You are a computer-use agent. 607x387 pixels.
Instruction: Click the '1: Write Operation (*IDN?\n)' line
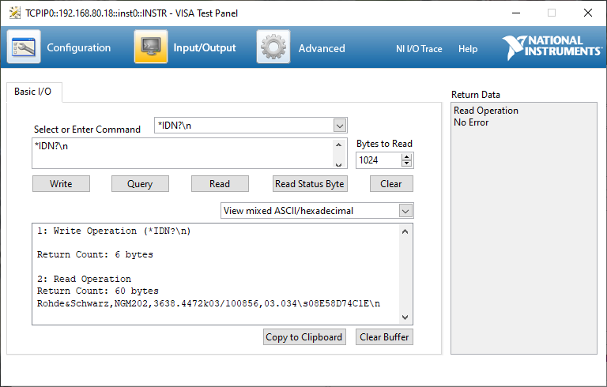[x=114, y=231]
